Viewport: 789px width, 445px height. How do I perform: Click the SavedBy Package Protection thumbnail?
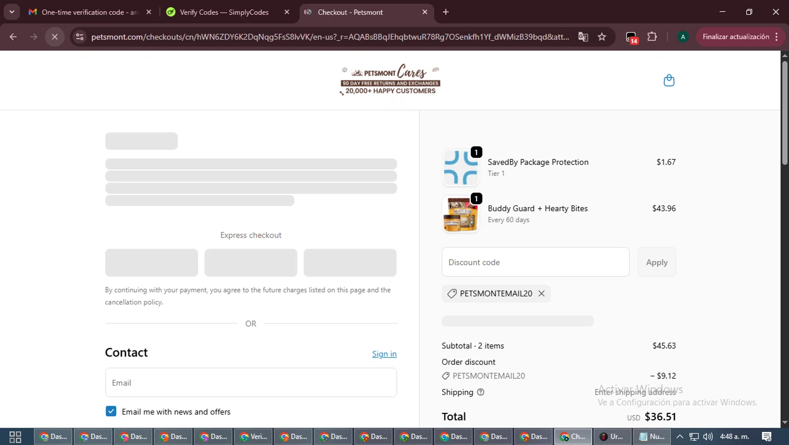coord(461,168)
